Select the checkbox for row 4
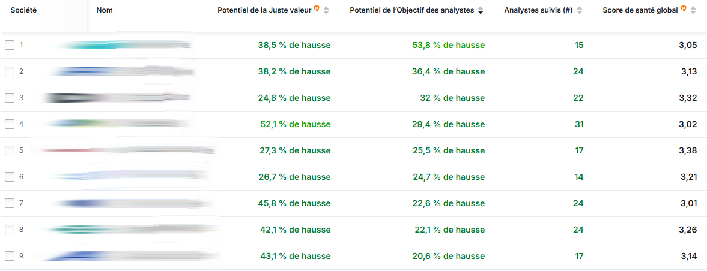The image size is (707, 271). point(10,124)
